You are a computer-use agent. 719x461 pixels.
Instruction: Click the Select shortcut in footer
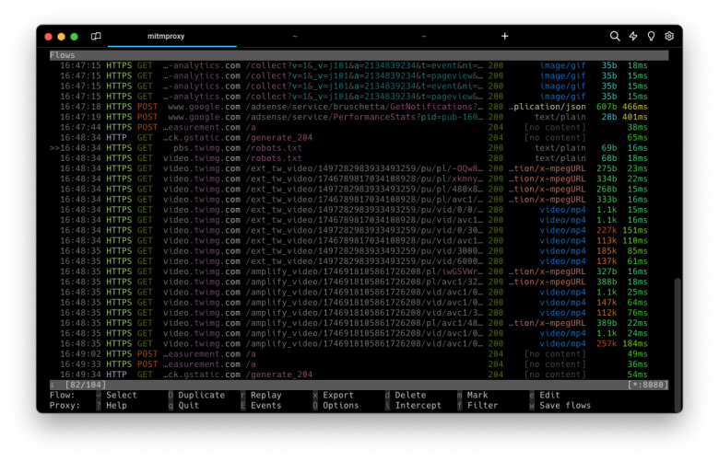click(121, 395)
